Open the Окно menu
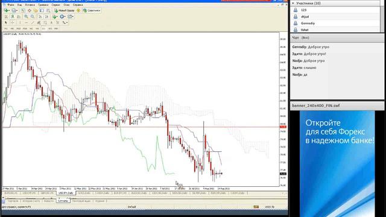The width and height of the screenshot is (386, 217). [66, 5]
